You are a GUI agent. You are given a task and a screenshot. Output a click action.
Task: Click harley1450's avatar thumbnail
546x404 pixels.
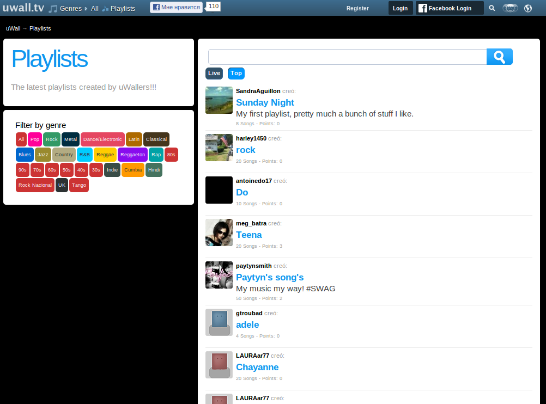coord(219,148)
